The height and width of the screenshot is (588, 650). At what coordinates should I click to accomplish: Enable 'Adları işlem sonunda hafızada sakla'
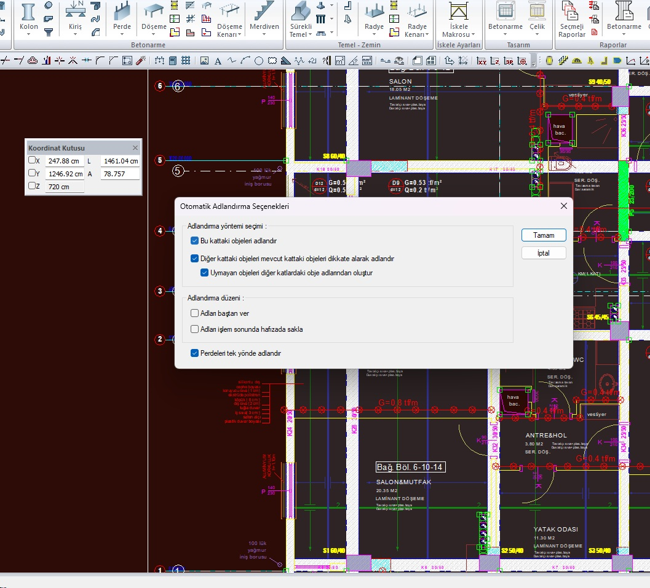coord(194,329)
